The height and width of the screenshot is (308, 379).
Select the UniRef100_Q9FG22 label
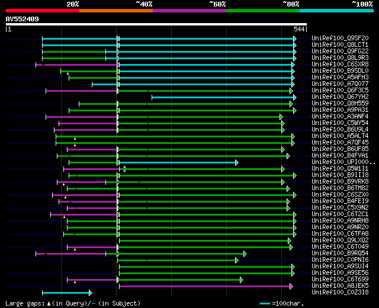click(x=340, y=52)
